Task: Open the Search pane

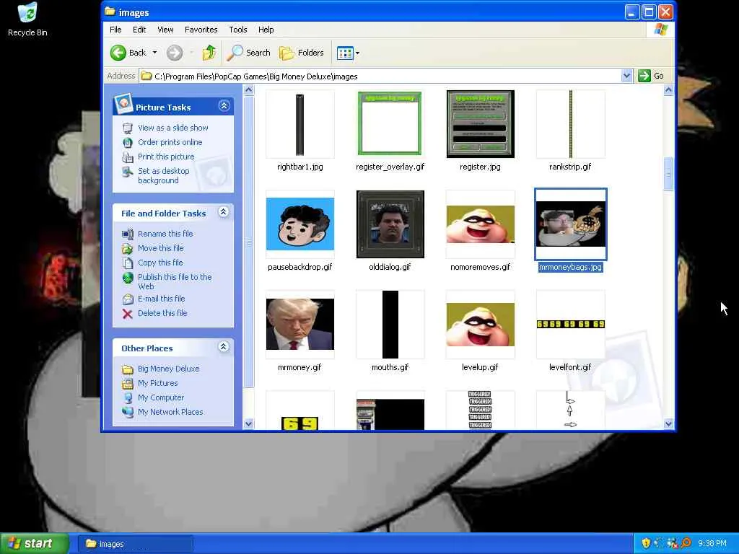Action: point(248,53)
